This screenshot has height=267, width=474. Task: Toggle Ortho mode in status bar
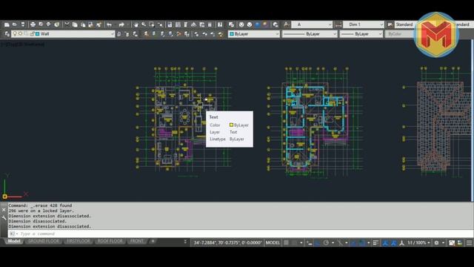click(x=318, y=243)
